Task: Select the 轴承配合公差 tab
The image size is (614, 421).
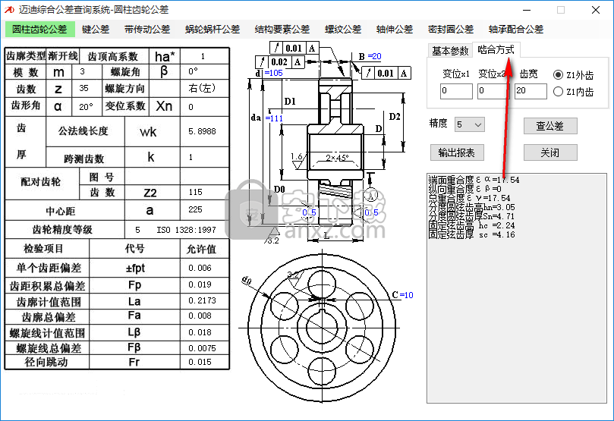Action: [x=516, y=30]
